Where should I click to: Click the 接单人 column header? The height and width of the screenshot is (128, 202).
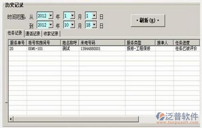(164, 43)
